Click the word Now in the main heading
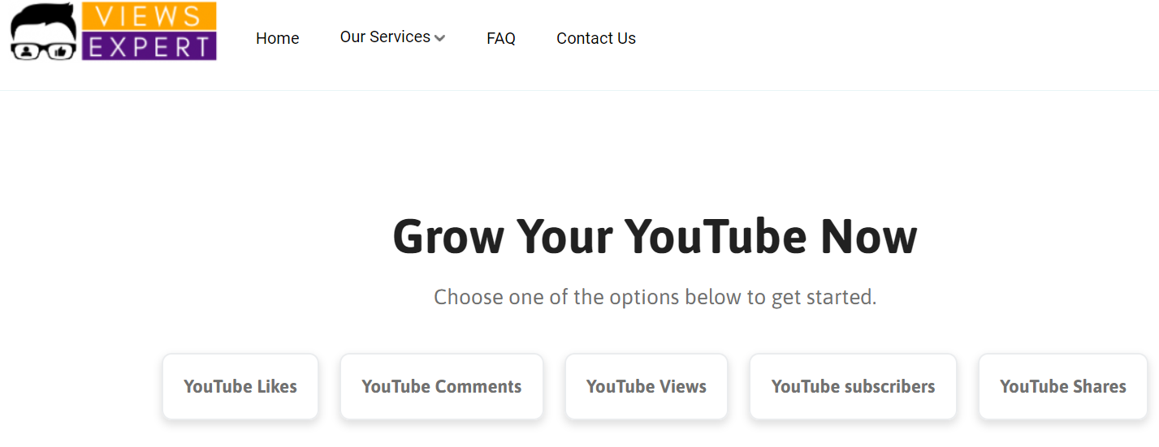The height and width of the screenshot is (447, 1159). point(869,236)
